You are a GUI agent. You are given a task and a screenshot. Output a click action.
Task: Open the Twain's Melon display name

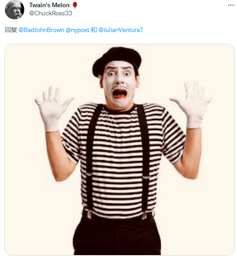(49, 5)
